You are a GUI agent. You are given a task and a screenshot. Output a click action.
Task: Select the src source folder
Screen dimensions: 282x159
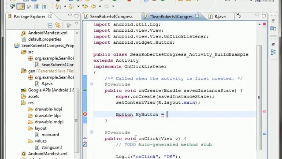tap(27, 52)
